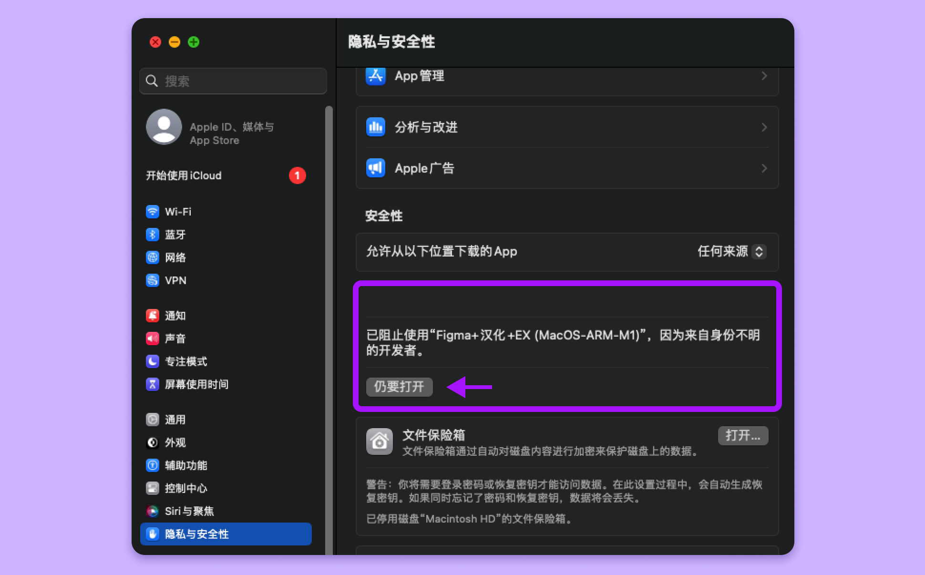Switch to 专注模式 pane
This screenshot has width=925, height=575.
[x=226, y=361]
